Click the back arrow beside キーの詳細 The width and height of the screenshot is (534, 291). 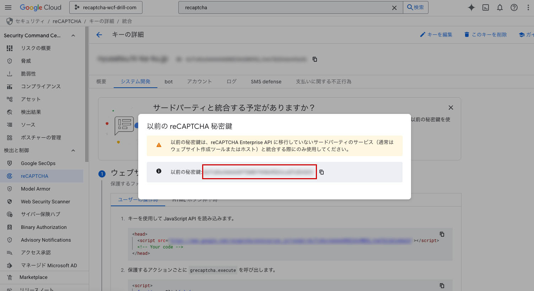pyautogui.click(x=99, y=35)
